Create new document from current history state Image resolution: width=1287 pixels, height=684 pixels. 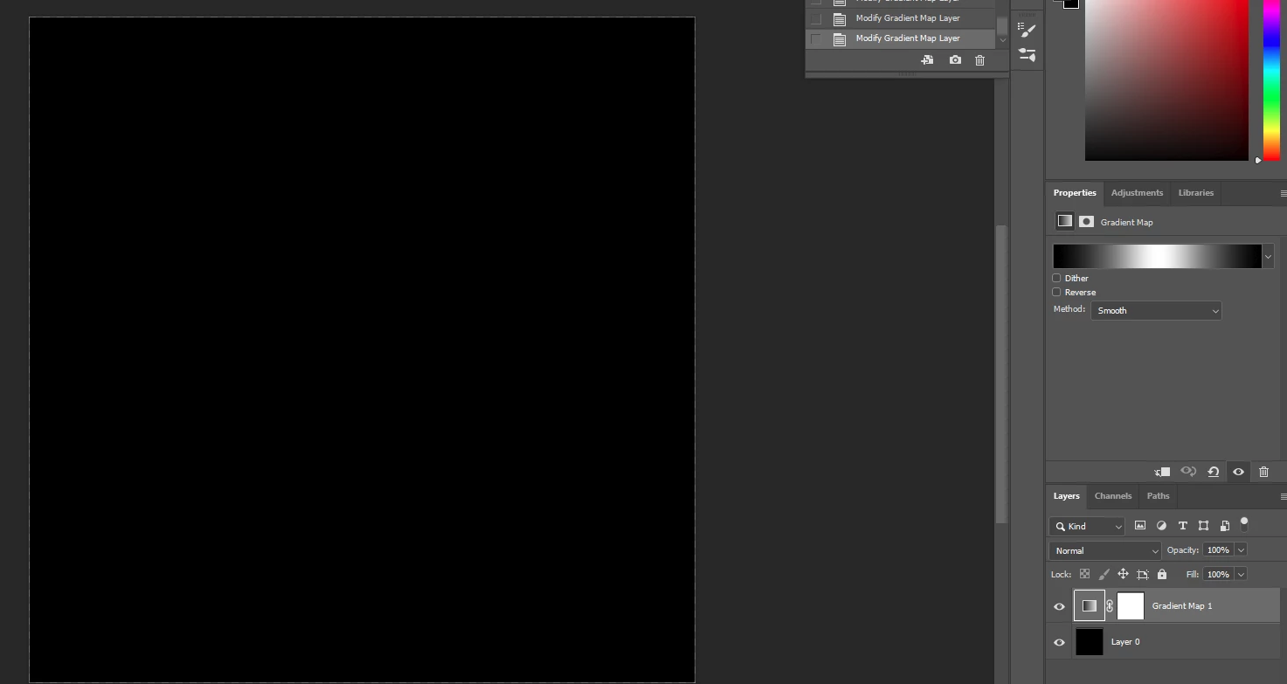[927, 60]
